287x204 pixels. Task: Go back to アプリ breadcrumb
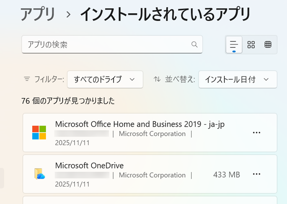[x=38, y=14]
